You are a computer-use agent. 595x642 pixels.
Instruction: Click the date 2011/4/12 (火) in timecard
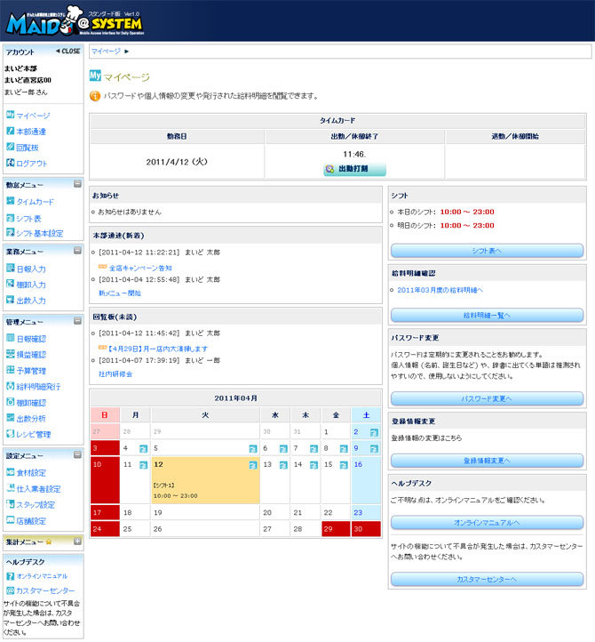pyautogui.click(x=177, y=162)
